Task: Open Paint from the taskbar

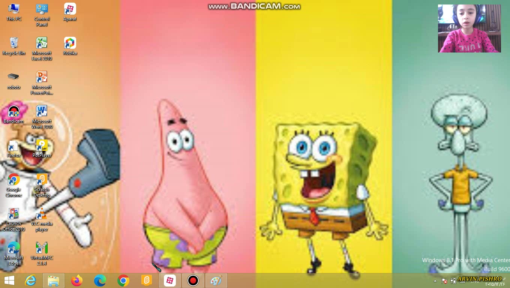Action: (x=216, y=280)
